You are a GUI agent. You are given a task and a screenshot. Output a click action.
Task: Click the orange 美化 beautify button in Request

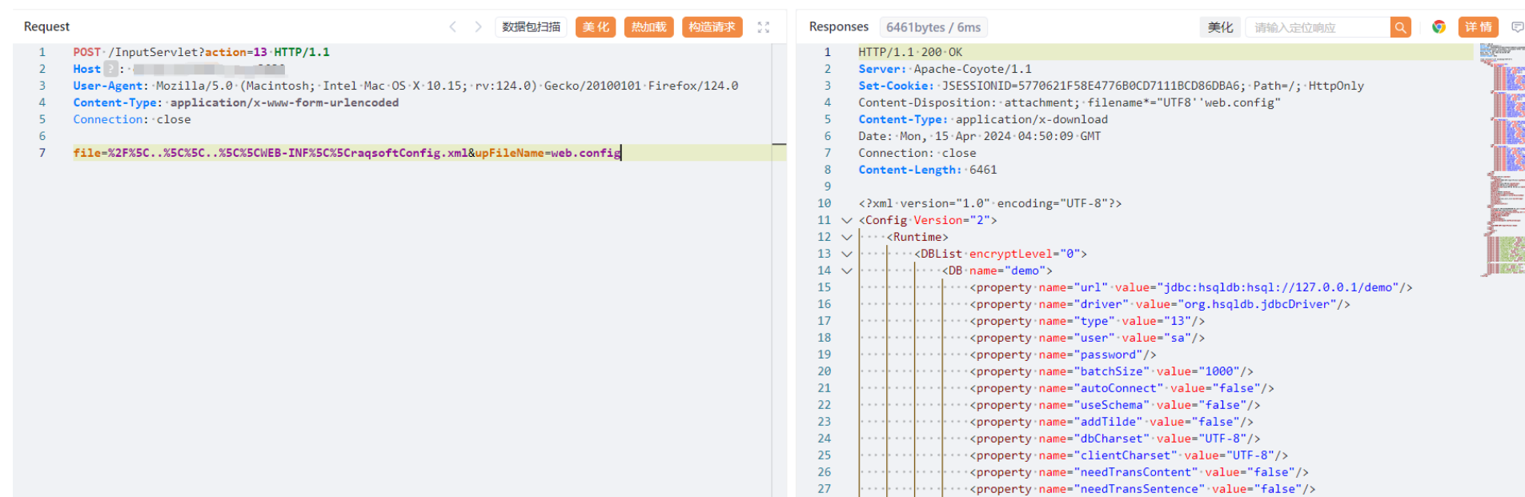click(596, 27)
